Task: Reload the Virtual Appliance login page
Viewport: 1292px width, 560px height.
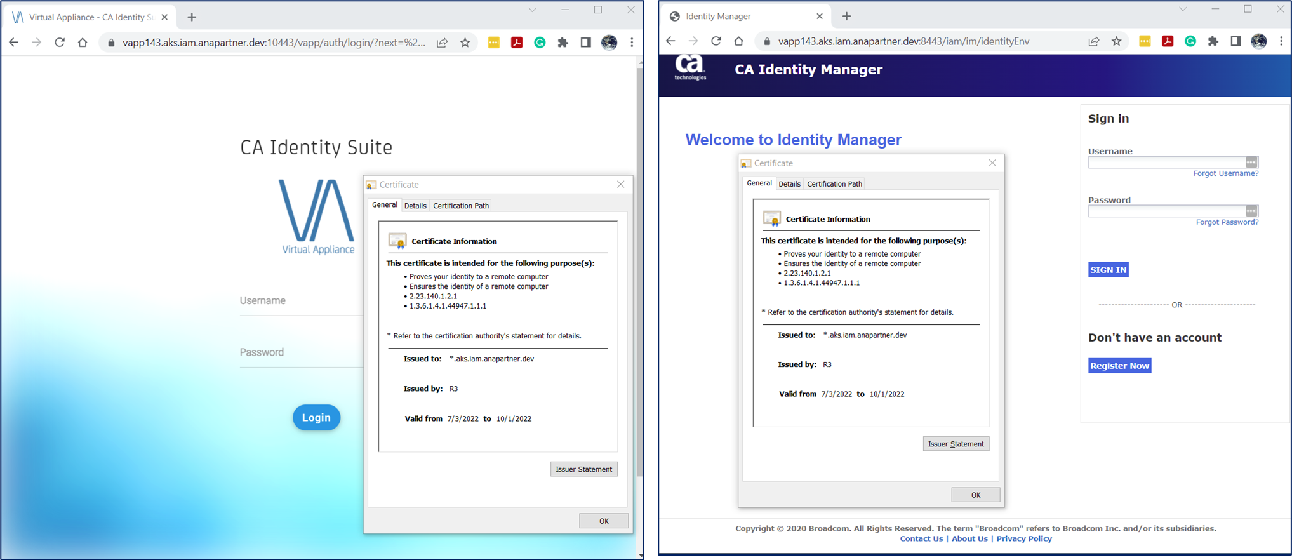Action: (60, 43)
